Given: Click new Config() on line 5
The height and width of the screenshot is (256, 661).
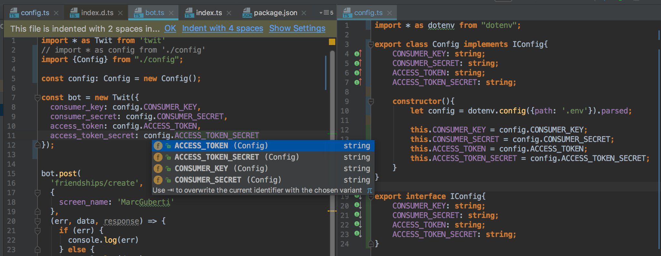Looking at the screenshot, I should point(170,79).
